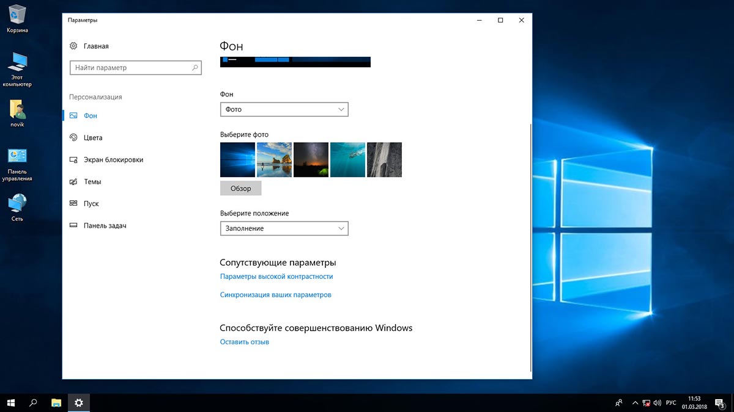Click the Экран блокировки monitor icon
Screen dimensions: 734x412
click(73, 159)
